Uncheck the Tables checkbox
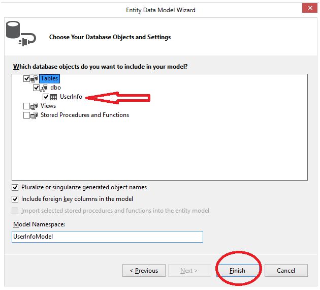The height and width of the screenshot is (290, 320). click(27, 78)
